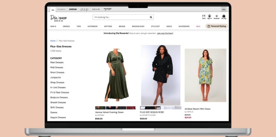The image size is (276, 137).
Task: Open the floral Antibes Resort dress image
Action: (x=205, y=75)
